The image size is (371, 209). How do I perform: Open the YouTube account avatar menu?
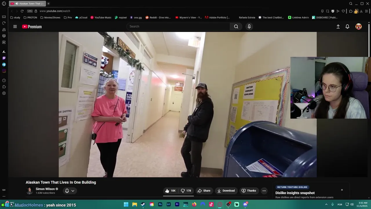359,26
